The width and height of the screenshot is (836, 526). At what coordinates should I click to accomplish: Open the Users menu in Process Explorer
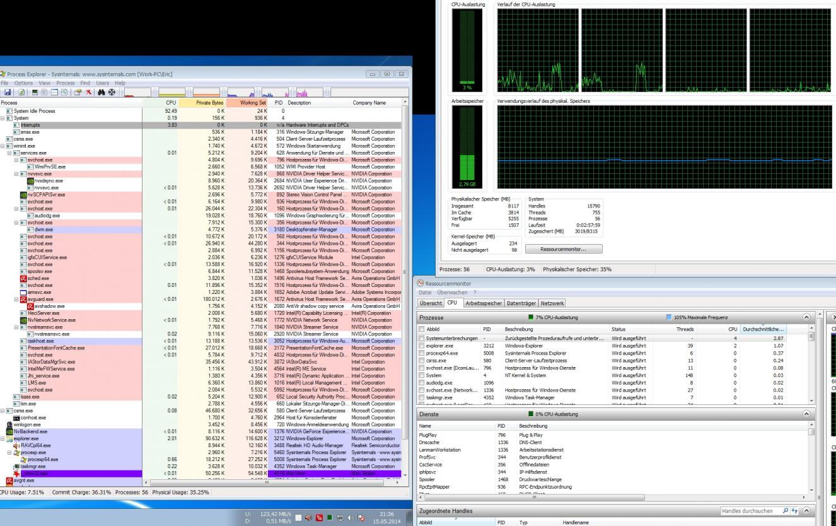pos(102,83)
